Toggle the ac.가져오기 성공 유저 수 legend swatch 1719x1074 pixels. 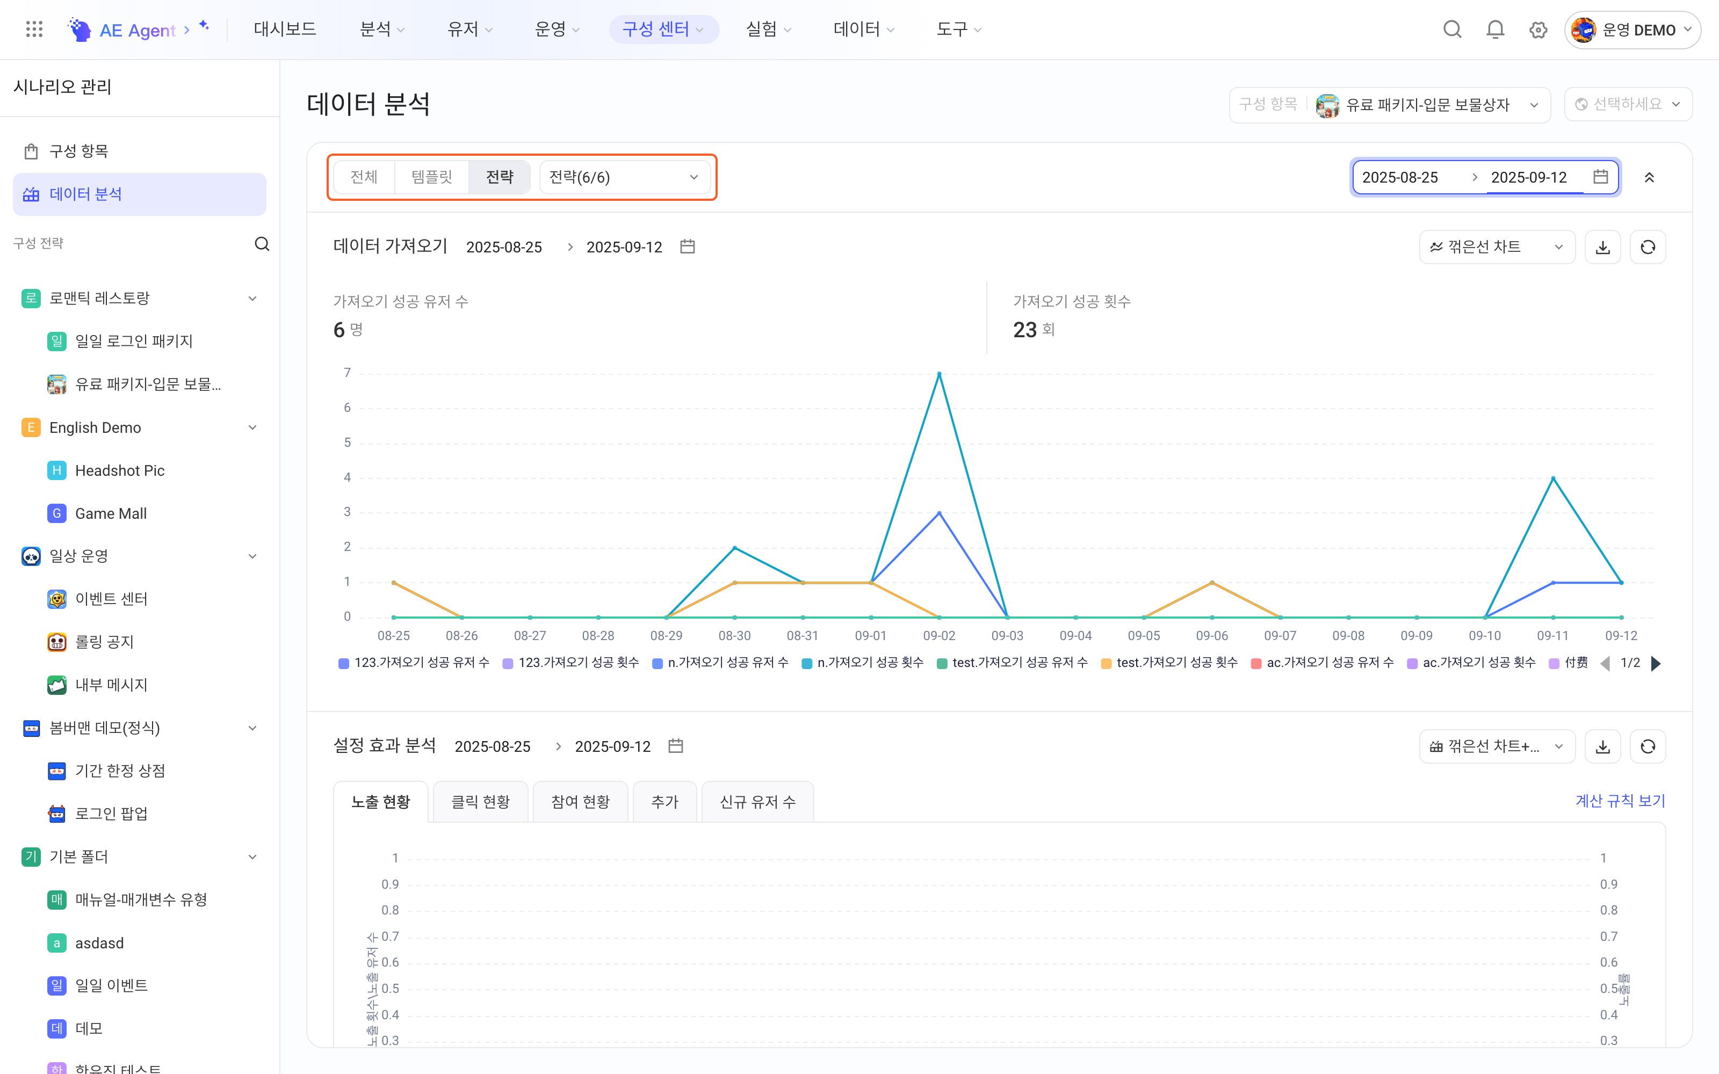1256,663
